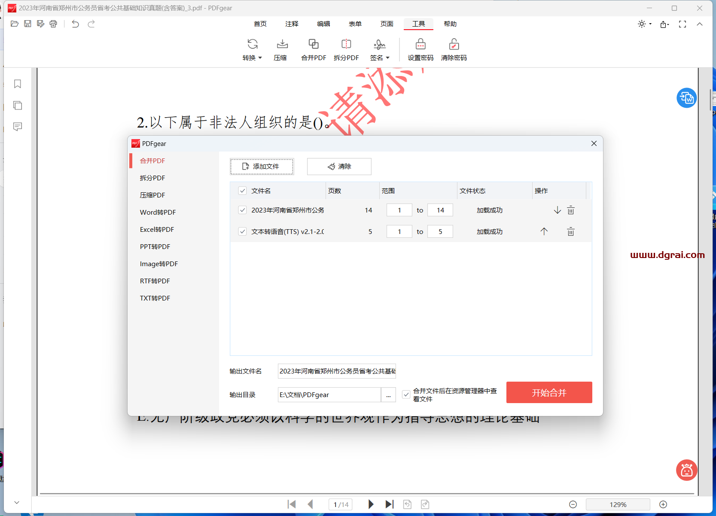The width and height of the screenshot is (716, 516).
Task: Click the red assistant robot icon
Action: tap(687, 470)
